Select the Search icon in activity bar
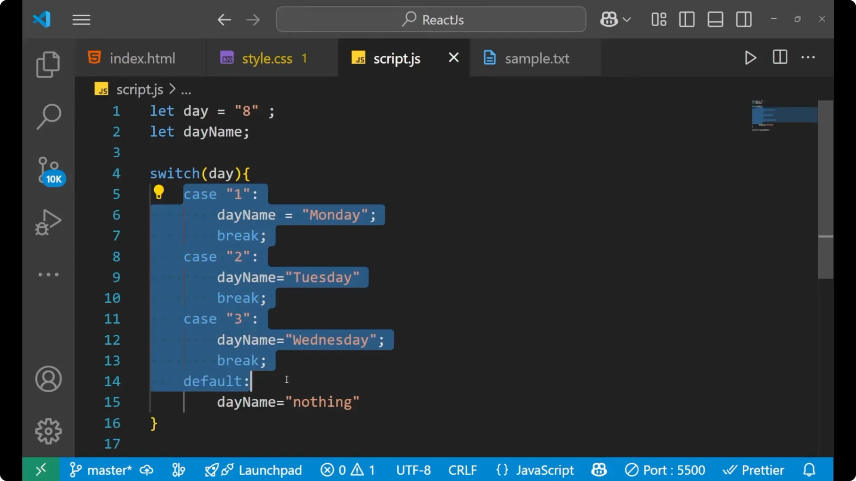Image resolution: width=856 pixels, height=481 pixels. click(x=48, y=116)
